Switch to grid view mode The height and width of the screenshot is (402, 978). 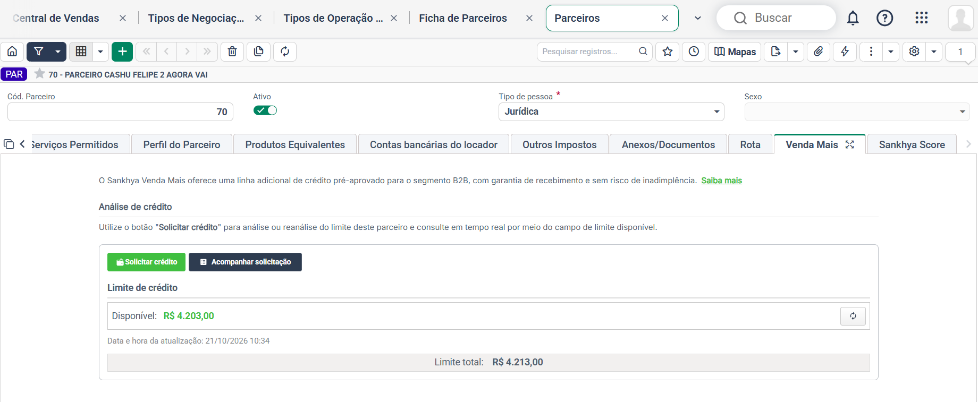pos(81,52)
